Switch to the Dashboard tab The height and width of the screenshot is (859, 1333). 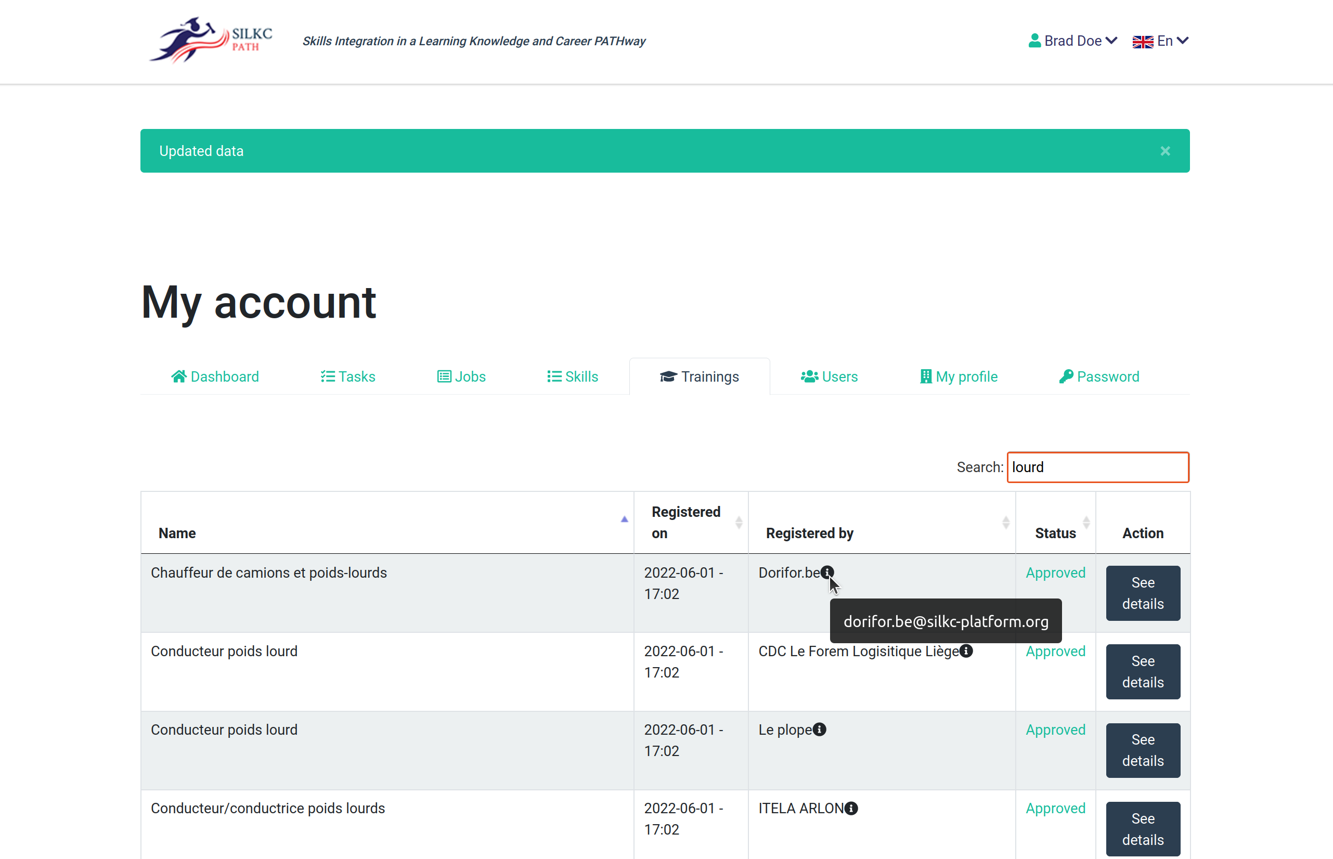point(215,376)
